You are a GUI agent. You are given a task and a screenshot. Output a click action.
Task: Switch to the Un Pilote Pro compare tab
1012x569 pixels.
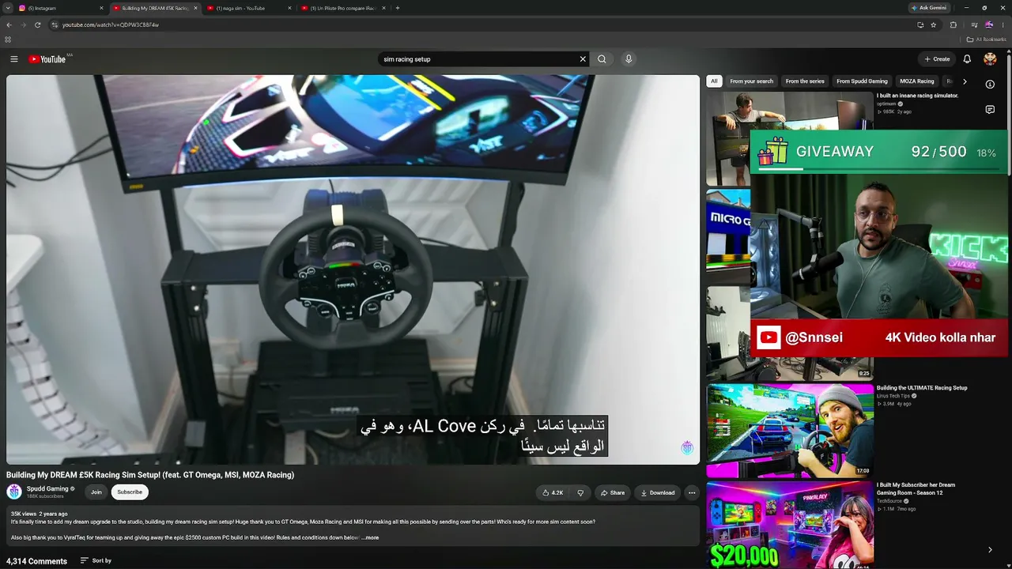342,8
